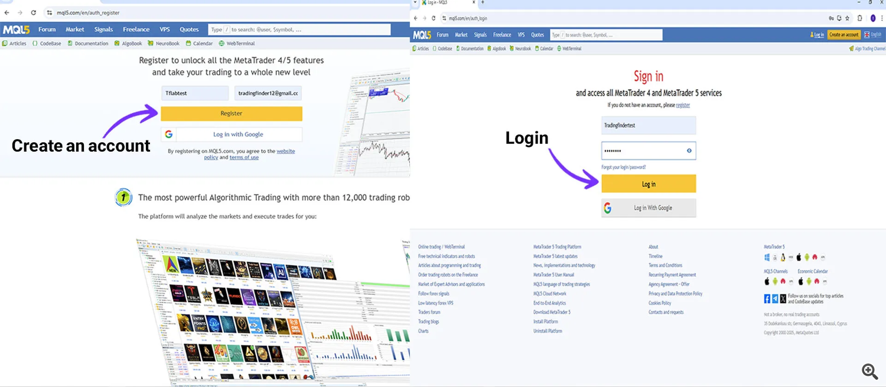Click the yellow Register button
The width and height of the screenshot is (886, 387).
(x=232, y=113)
